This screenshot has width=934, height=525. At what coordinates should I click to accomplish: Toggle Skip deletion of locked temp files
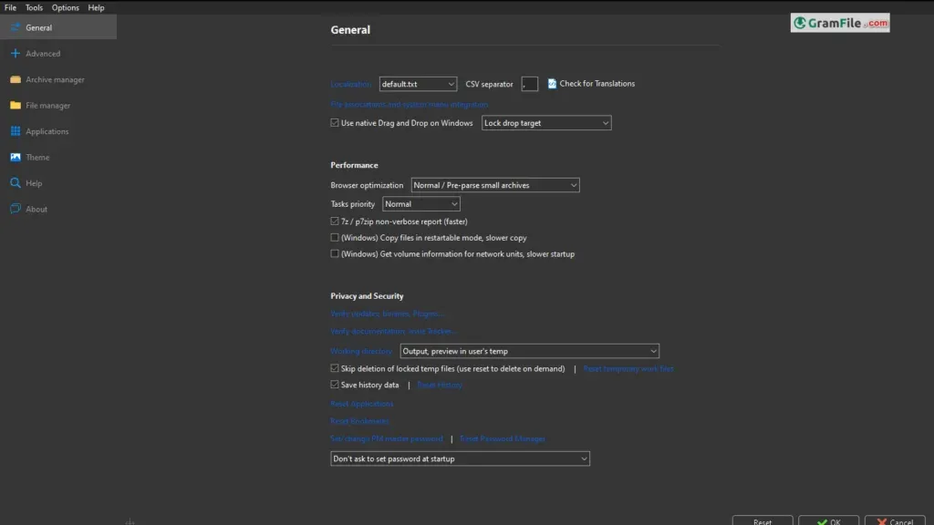(x=335, y=368)
